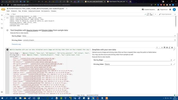Run the 'Deepfake with your own data' cell

(x=8, y=49)
